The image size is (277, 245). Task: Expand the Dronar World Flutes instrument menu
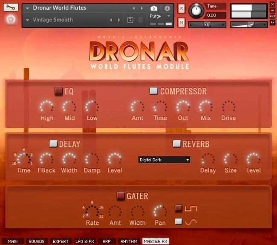click(x=27, y=8)
